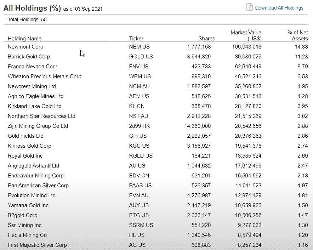Select the Endeavour Mining Corp holding name
The image size is (313, 250).
click(35, 176)
